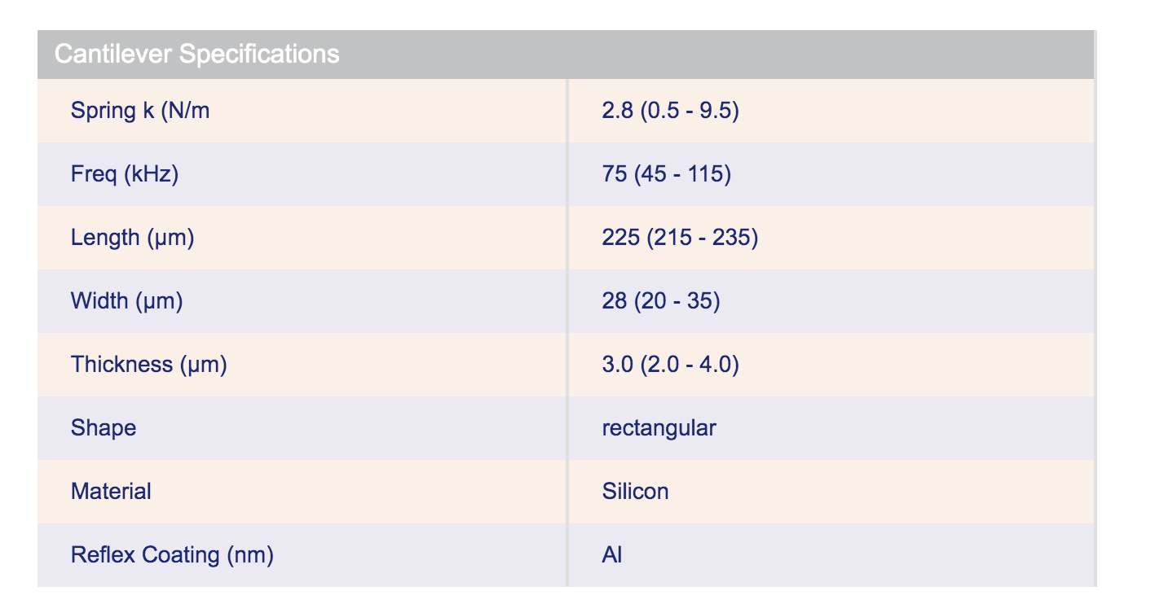Click the value 2.8 (0.5 - 9.5)
This screenshot has width=1164, height=604.
[670, 111]
